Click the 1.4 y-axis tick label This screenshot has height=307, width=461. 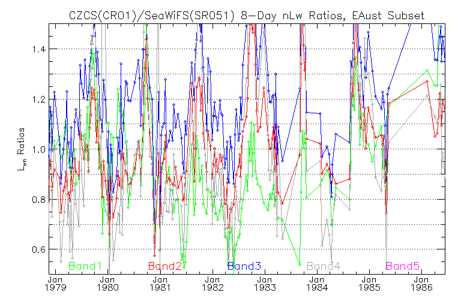click(39, 49)
